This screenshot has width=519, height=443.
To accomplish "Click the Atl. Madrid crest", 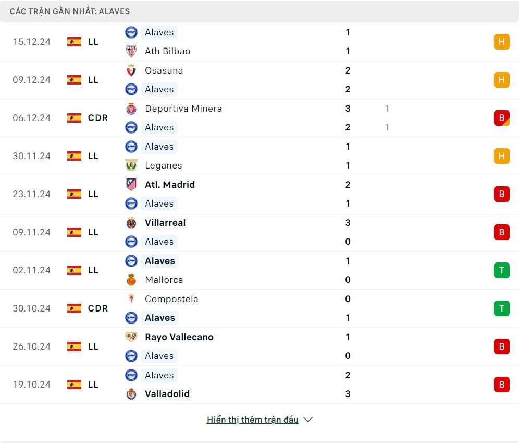I will [x=131, y=185].
